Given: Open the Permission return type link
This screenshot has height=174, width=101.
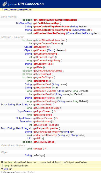Looking at the screenshot, I should point(26,122).
